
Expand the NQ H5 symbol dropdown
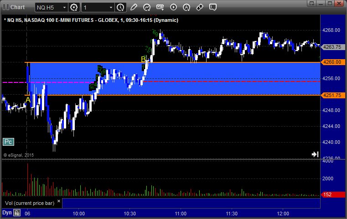pyautogui.click(x=64, y=8)
